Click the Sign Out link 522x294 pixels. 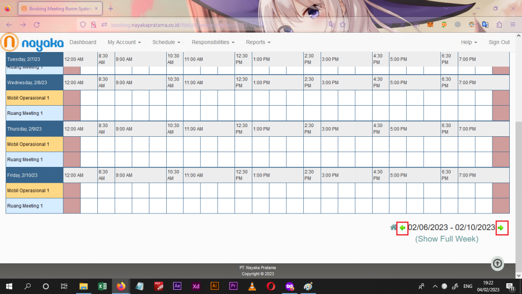point(499,42)
